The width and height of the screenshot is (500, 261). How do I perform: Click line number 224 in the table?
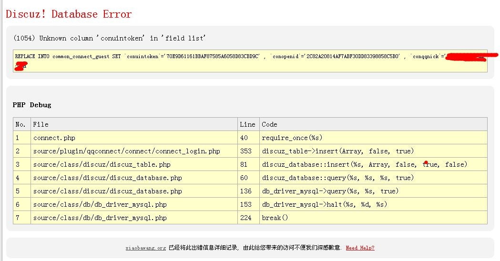click(x=245, y=218)
